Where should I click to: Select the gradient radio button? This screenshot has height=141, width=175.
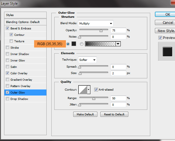click(81, 44)
